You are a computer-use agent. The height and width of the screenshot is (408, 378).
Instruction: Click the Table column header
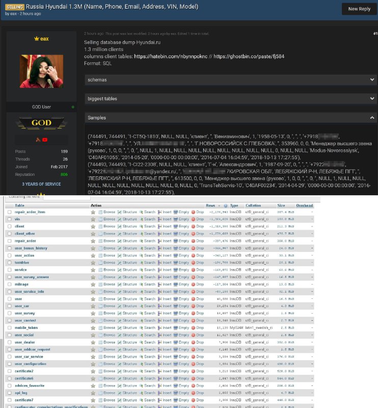coord(19,206)
